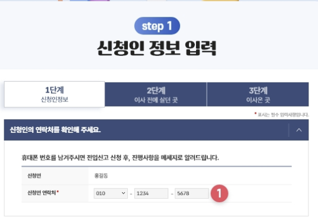The image size is (318, 220).
Task: Click the step 1 badge
Action: [x=157, y=26]
